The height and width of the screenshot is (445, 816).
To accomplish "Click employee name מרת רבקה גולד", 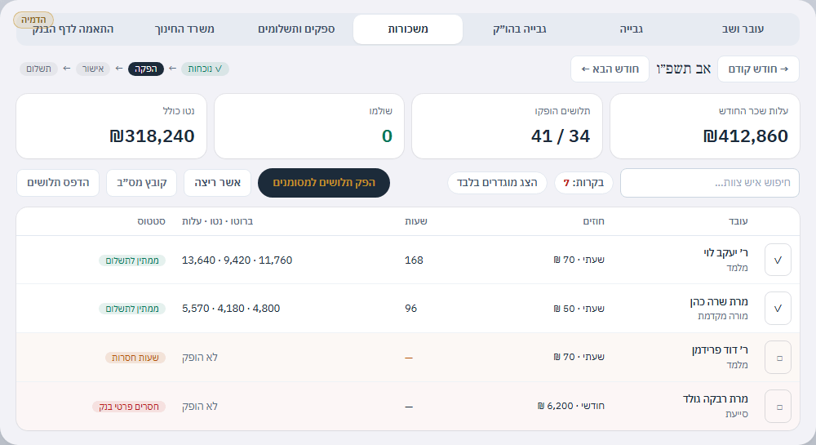I will [x=716, y=398].
